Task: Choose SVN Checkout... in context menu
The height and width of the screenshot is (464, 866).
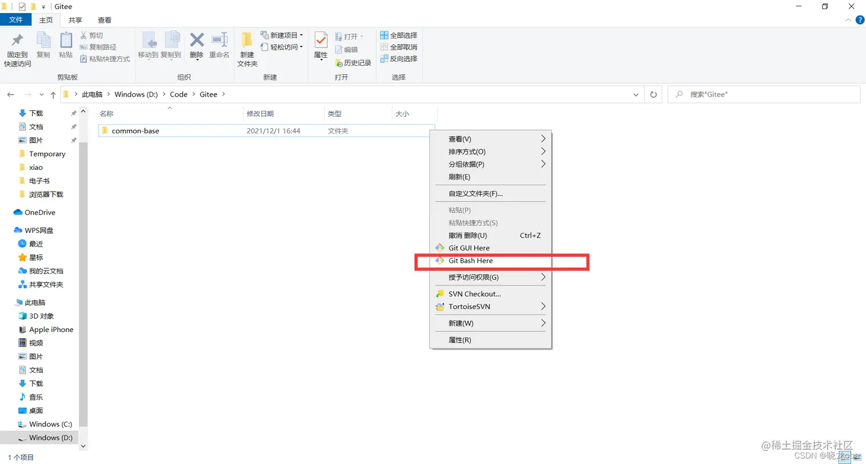Action: tap(490, 294)
